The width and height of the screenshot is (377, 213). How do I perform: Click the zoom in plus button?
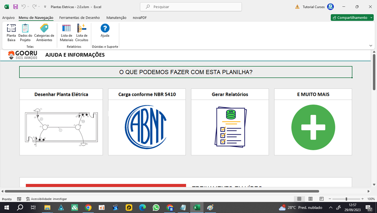pos(363,199)
